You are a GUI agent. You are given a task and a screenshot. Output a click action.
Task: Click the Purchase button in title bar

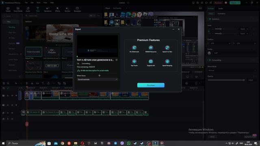[218, 3]
